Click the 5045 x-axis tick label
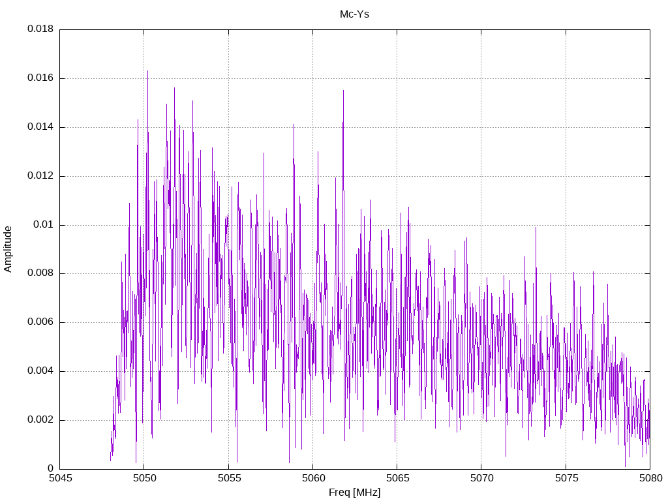The width and height of the screenshot is (668, 501). [x=61, y=478]
